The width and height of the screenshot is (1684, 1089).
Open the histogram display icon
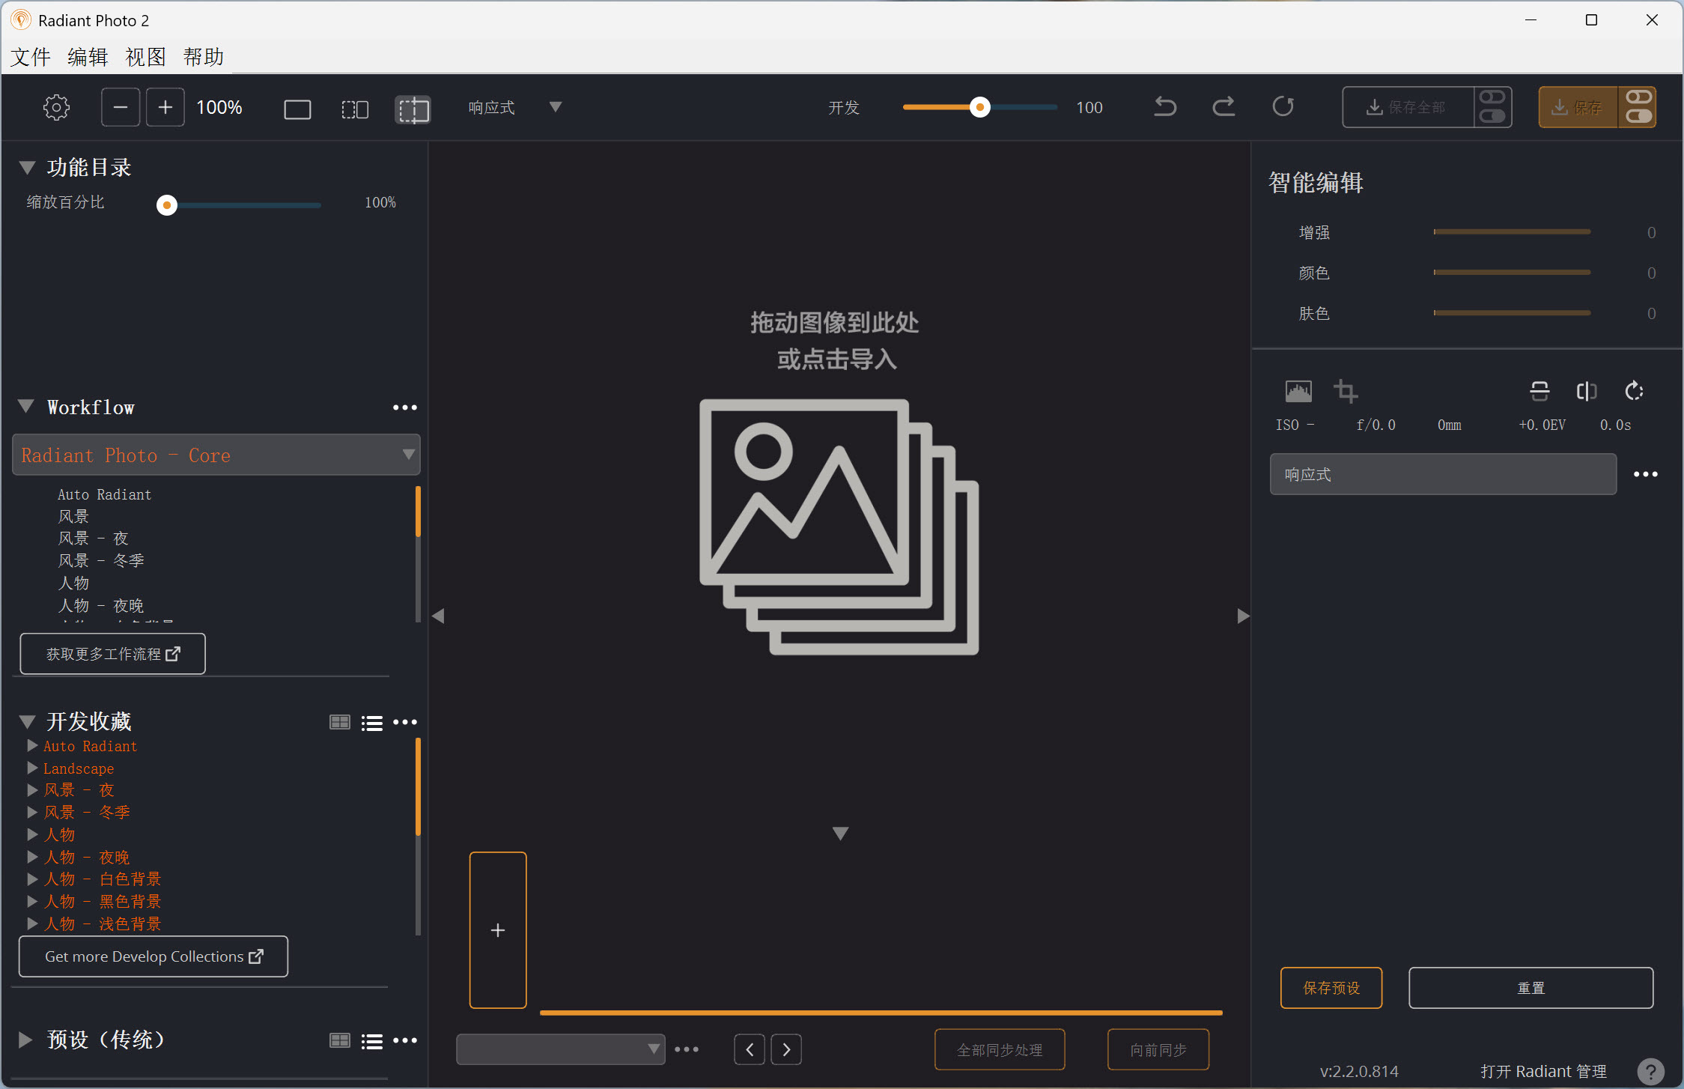[1298, 390]
